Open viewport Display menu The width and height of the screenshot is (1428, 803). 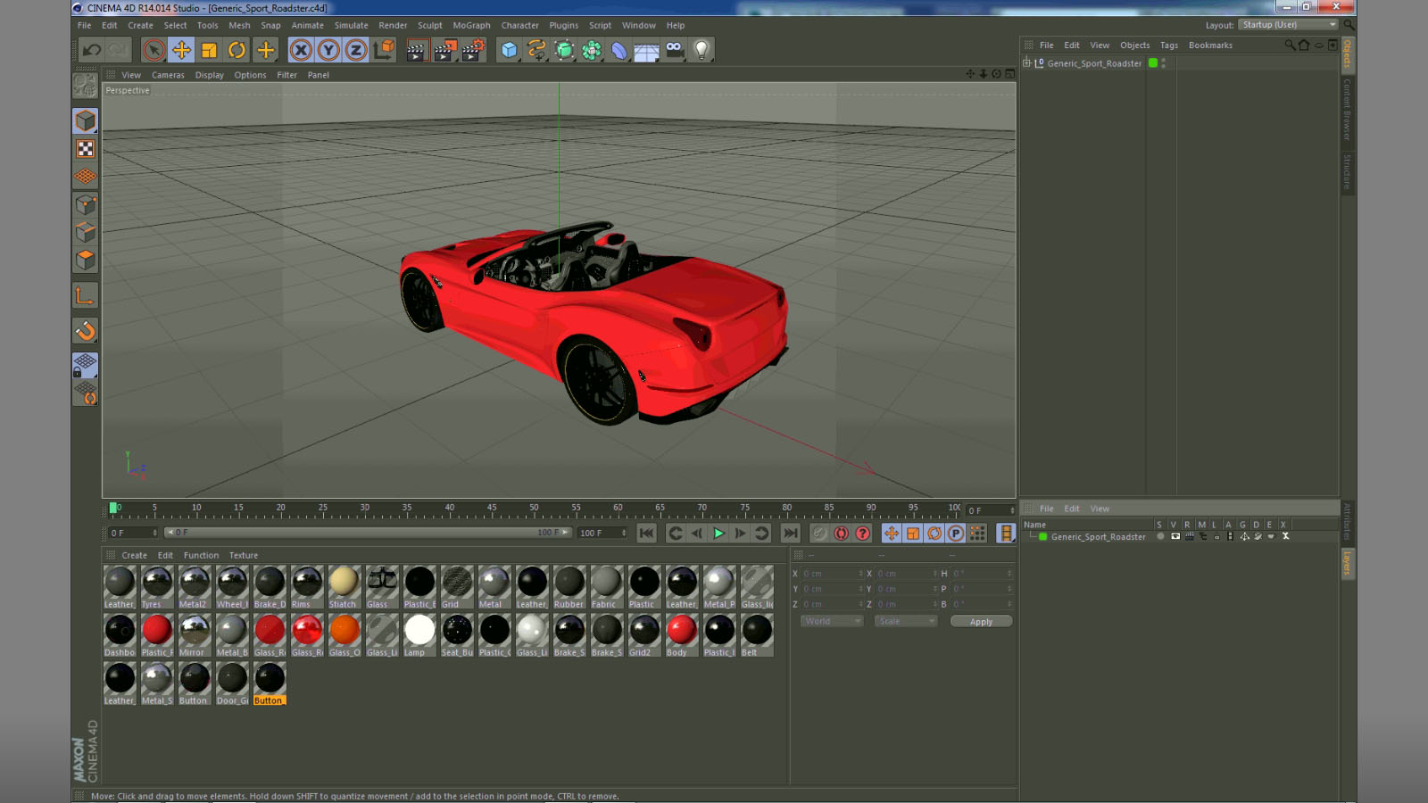point(210,75)
